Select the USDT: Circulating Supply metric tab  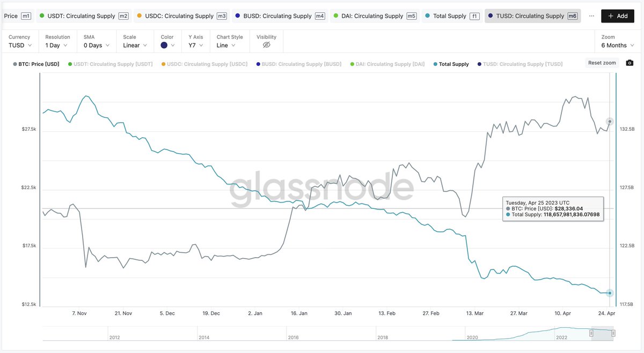coord(84,16)
